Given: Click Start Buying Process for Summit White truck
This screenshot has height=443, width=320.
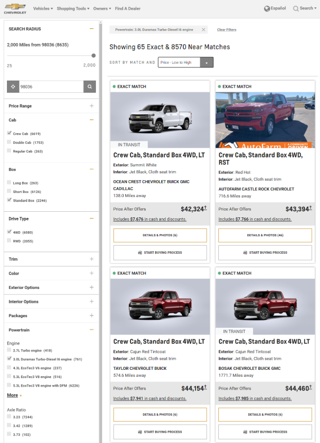Looking at the screenshot, I should (160, 252).
